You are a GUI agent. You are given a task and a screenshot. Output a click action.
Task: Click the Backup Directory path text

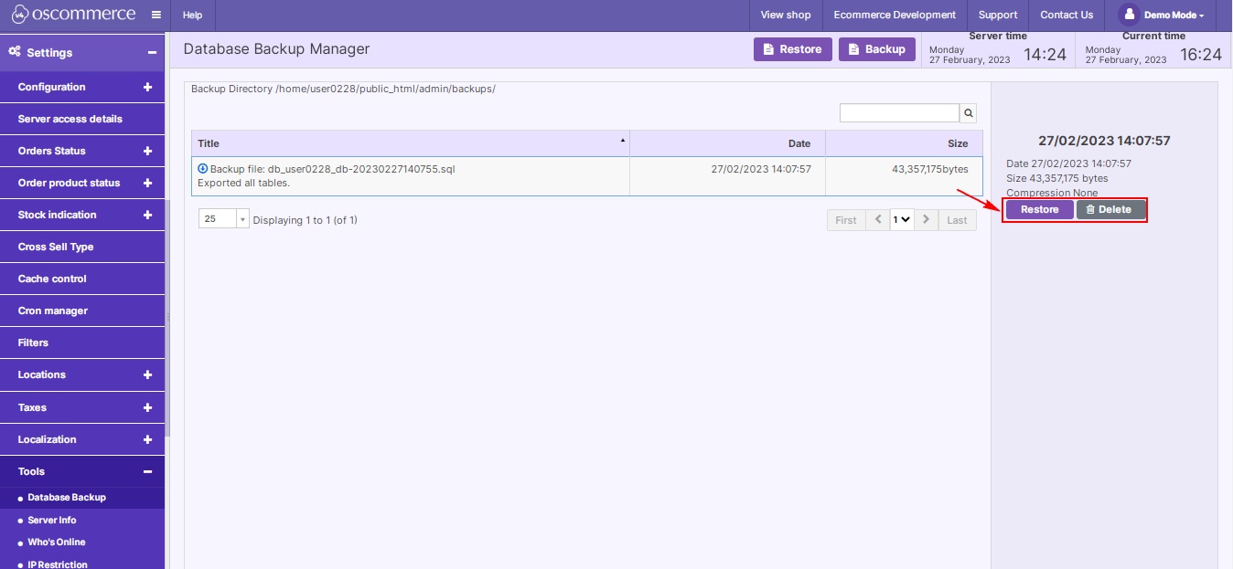click(x=343, y=90)
